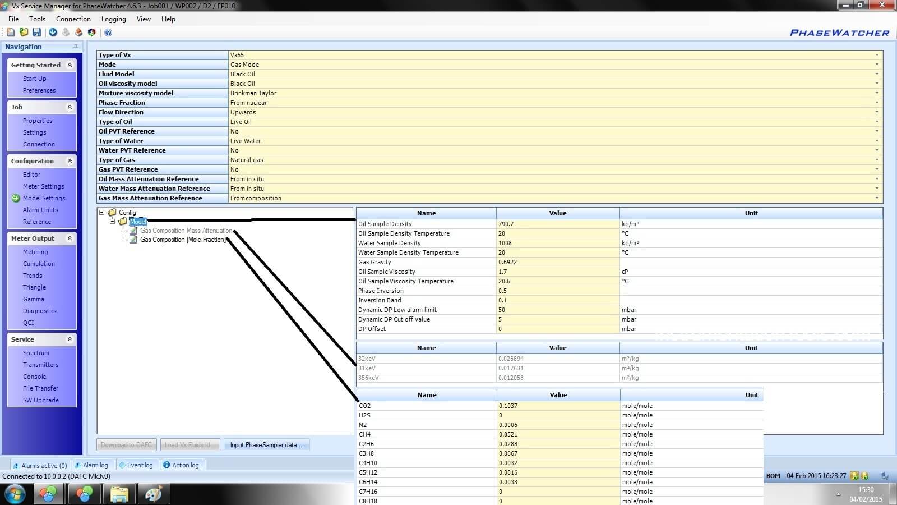
Task: Edit the Gas Gravity value 0.6922
Action: (558, 262)
